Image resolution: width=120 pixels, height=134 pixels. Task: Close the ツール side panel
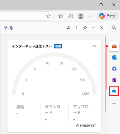[102, 28]
